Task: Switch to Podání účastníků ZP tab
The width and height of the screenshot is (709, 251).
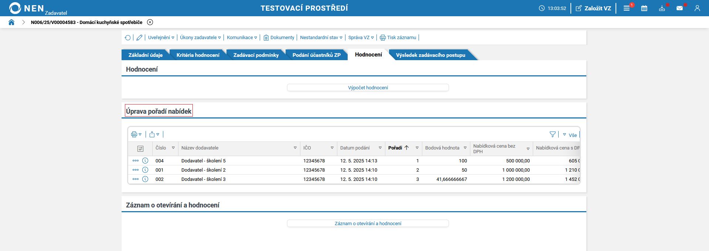Action: pyautogui.click(x=317, y=55)
